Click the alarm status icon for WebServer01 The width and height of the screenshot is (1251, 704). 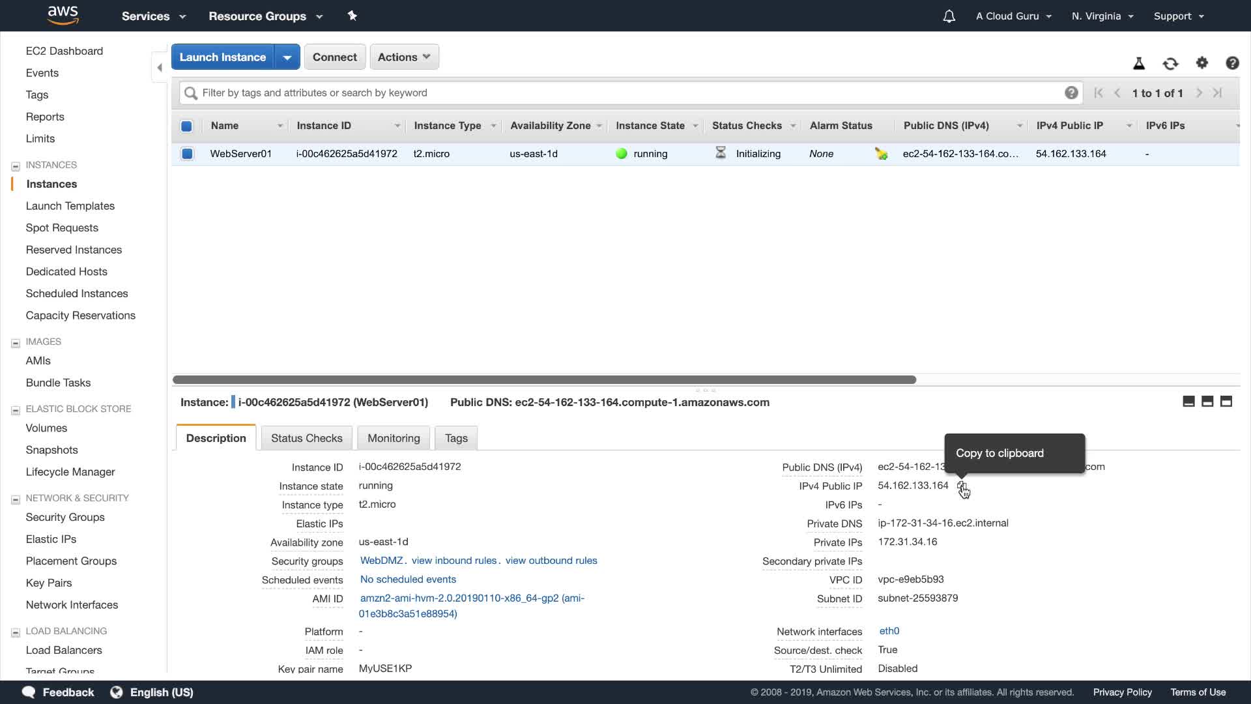pos(881,154)
